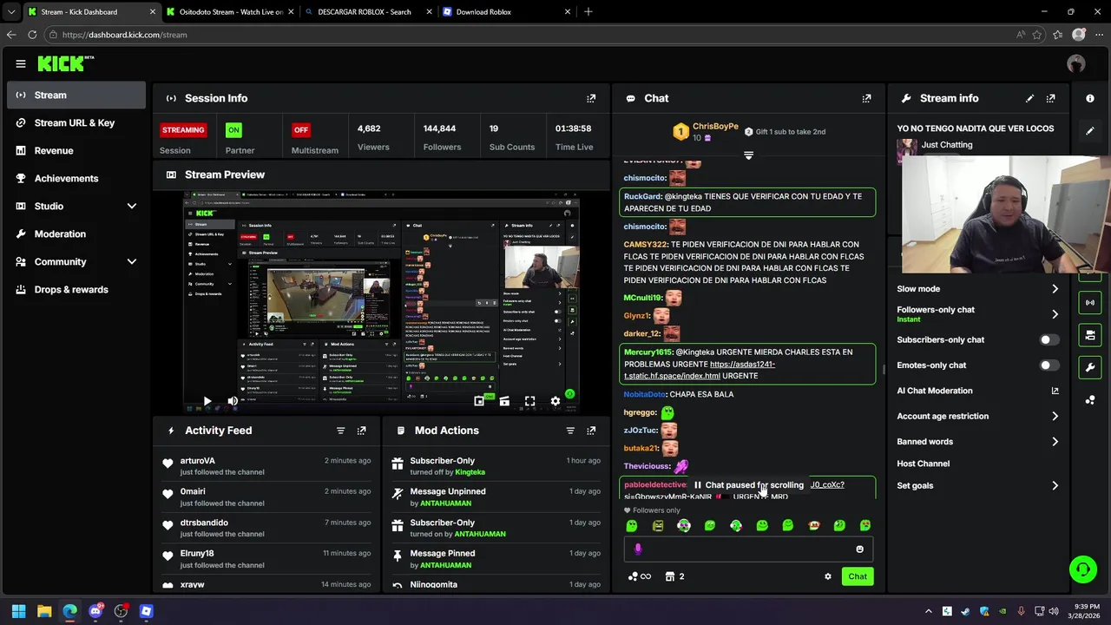Go to Stream URL & Key page
The image size is (1111, 625).
click(76, 123)
